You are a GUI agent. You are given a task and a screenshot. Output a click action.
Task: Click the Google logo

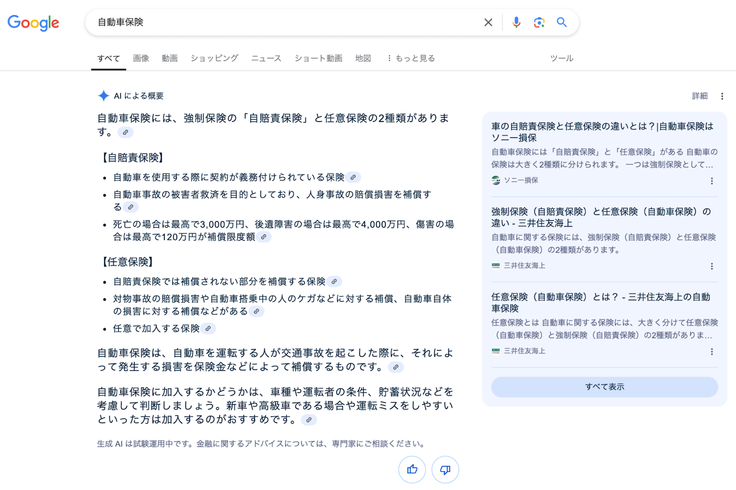(33, 23)
